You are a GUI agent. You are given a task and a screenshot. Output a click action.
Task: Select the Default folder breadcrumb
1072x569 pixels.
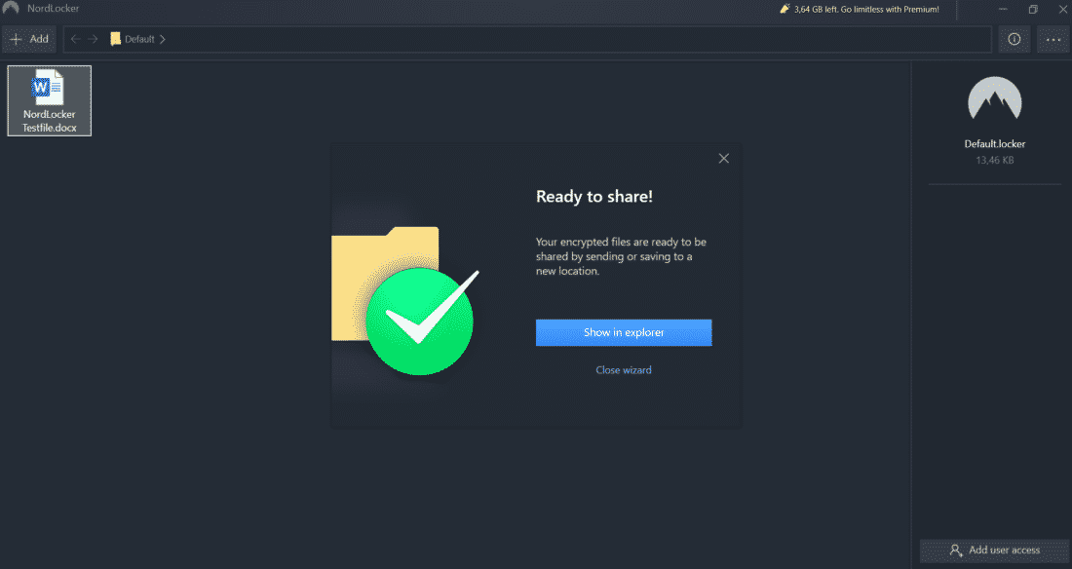[x=133, y=39]
